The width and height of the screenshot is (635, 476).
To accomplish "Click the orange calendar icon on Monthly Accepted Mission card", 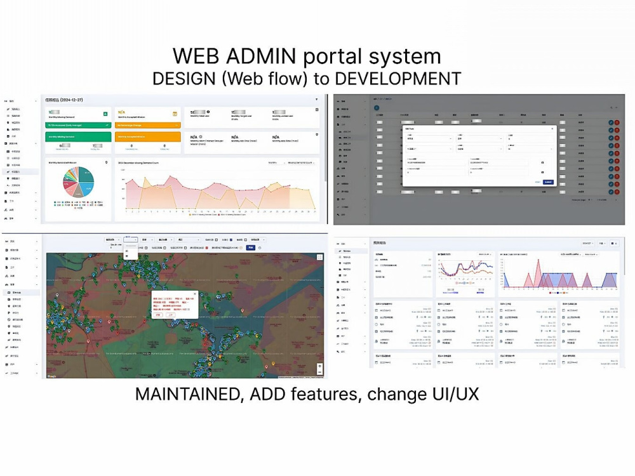I will tap(175, 114).
